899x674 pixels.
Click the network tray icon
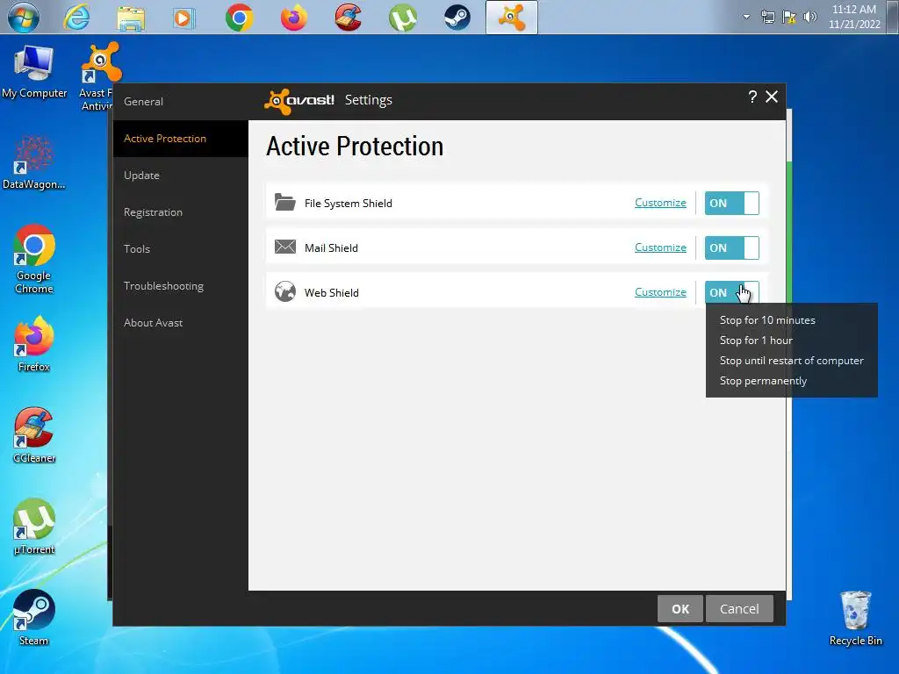click(x=767, y=17)
